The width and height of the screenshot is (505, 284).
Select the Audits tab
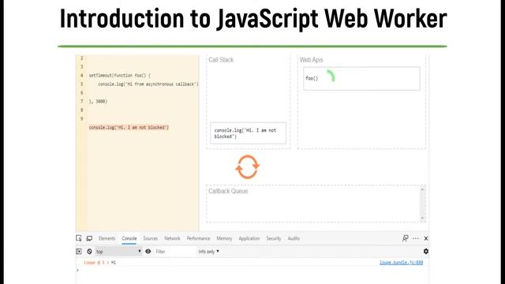(294, 238)
